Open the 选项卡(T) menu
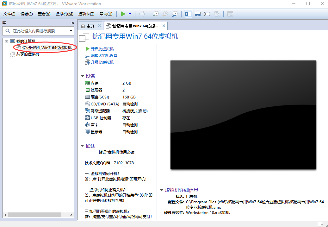 pyautogui.click(x=86, y=14)
